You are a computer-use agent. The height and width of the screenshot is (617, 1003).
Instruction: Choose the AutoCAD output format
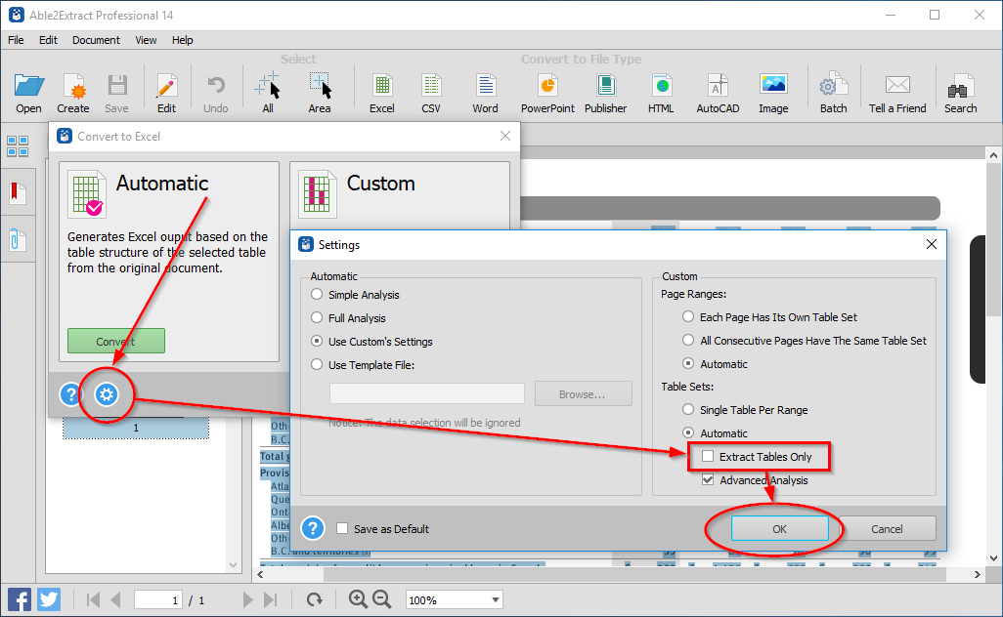tap(717, 90)
